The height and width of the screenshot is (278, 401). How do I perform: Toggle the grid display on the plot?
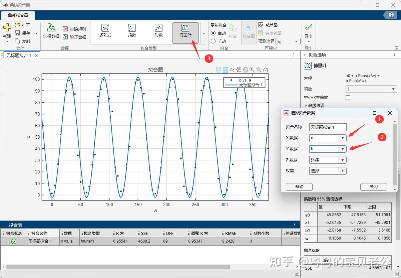[x=225, y=69]
